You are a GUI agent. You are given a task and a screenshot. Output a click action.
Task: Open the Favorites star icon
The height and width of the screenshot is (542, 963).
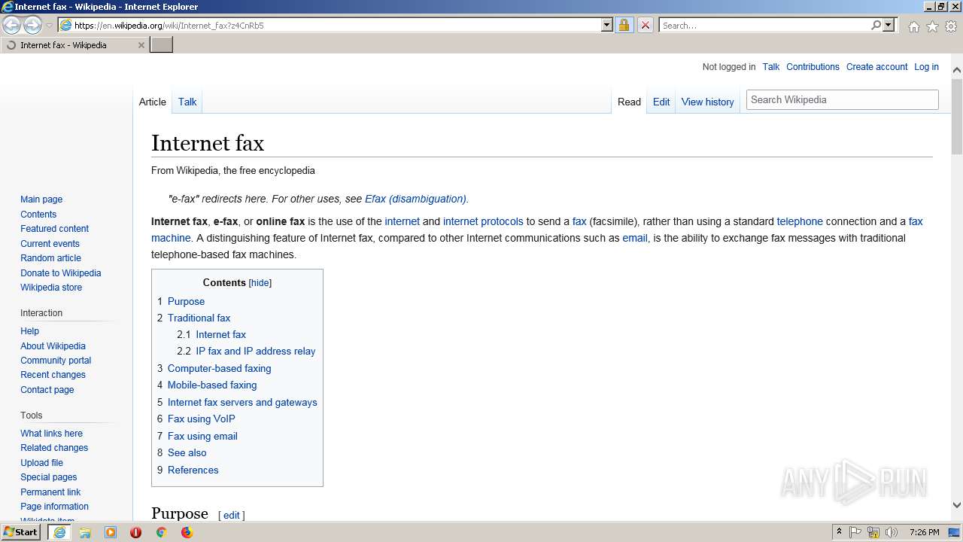pos(932,26)
